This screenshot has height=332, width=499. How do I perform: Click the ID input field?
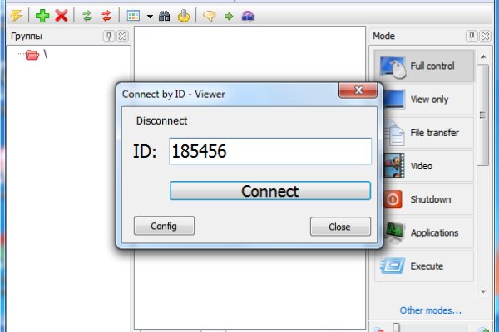pos(269,152)
